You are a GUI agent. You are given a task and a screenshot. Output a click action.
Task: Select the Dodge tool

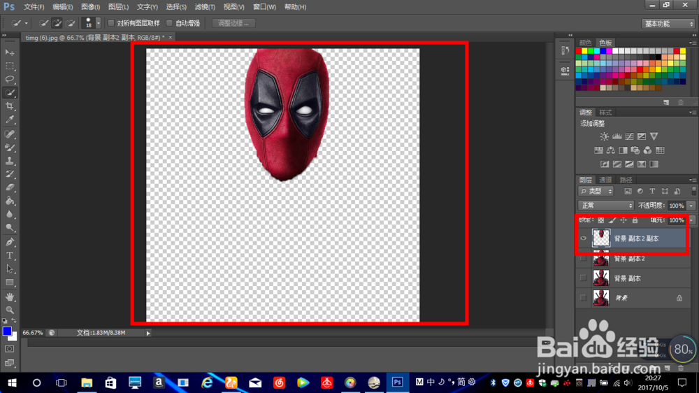click(x=10, y=227)
